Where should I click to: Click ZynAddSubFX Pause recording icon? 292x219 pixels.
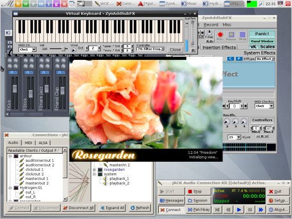[231, 34]
